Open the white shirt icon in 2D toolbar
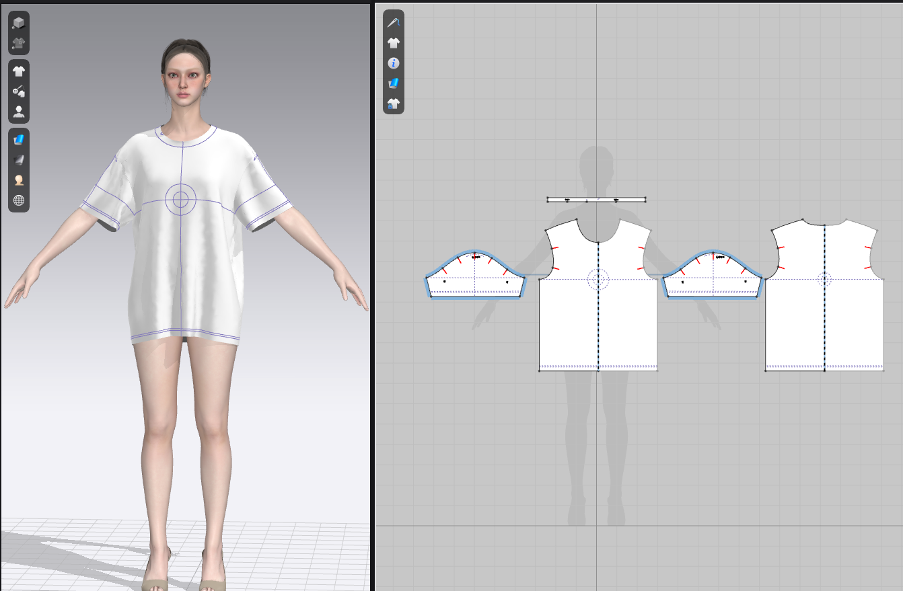Viewport: 903px width, 591px height. pos(394,42)
